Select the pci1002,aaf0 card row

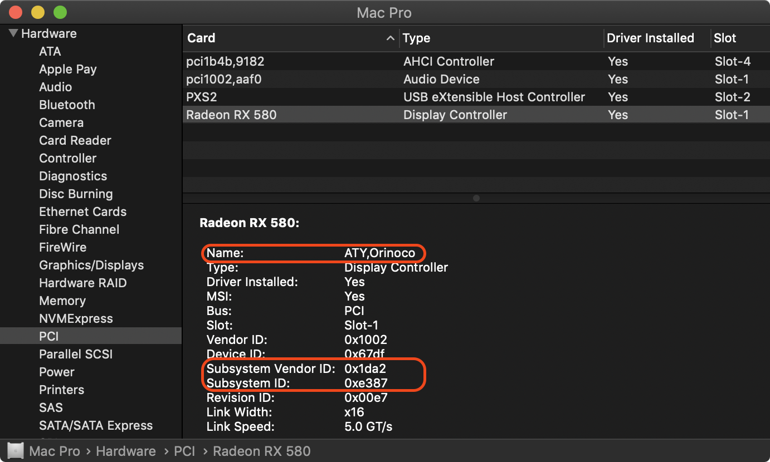tap(476, 79)
